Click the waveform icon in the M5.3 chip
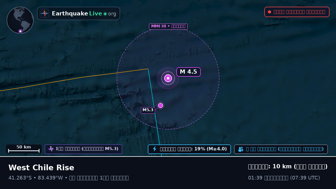336x189 pixels. coord(51,149)
